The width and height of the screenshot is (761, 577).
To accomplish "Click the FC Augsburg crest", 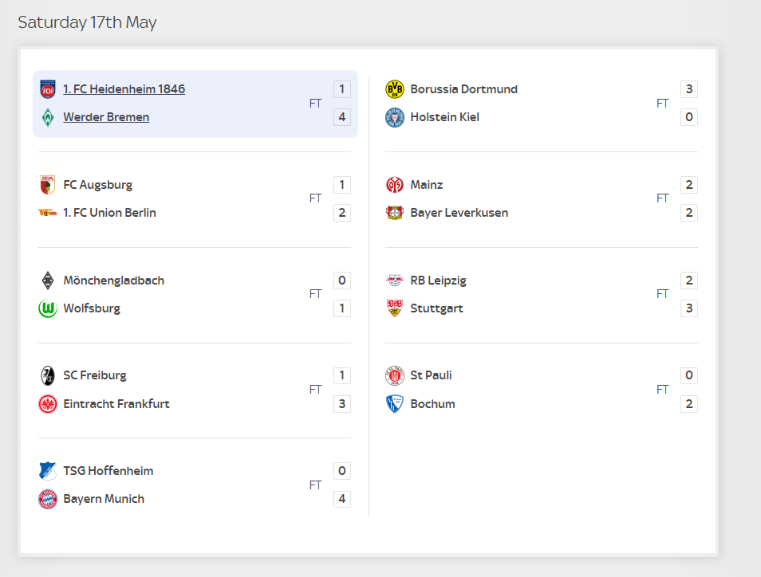I will pyautogui.click(x=48, y=185).
